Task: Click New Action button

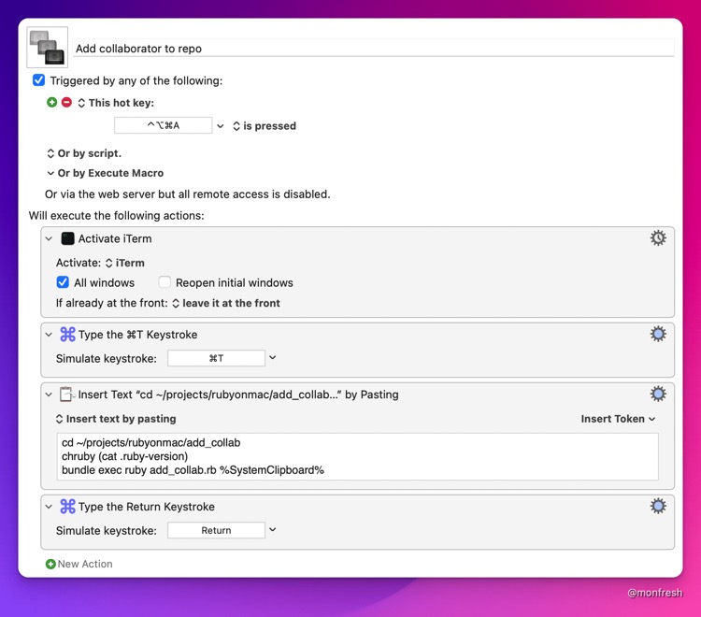Action: 79,564
